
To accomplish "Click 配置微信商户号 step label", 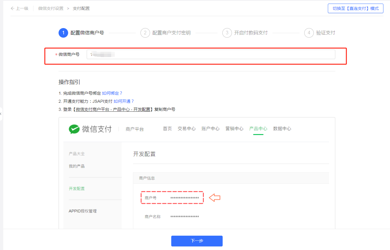I will click(87, 33).
